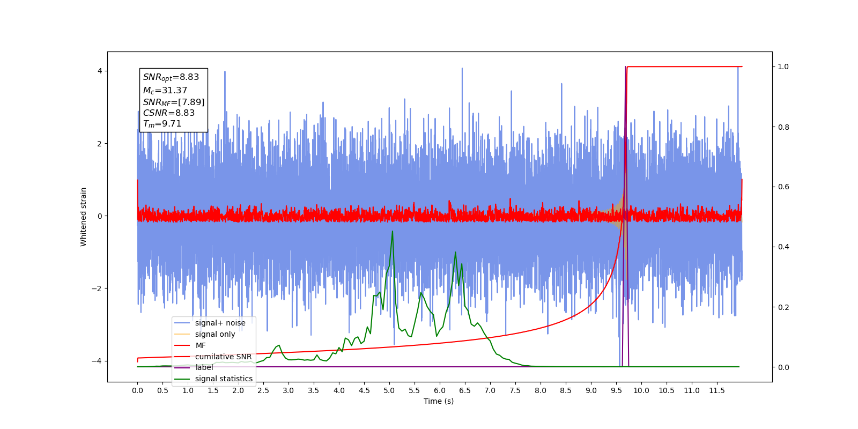The image size is (858, 429).
Task: Select the 'MF' legend entry
Action: click(x=201, y=345)
